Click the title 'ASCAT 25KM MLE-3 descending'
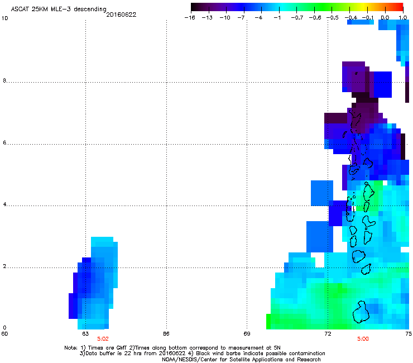The width and height of the screenshot is (413, 363). [x=59, y=9]
